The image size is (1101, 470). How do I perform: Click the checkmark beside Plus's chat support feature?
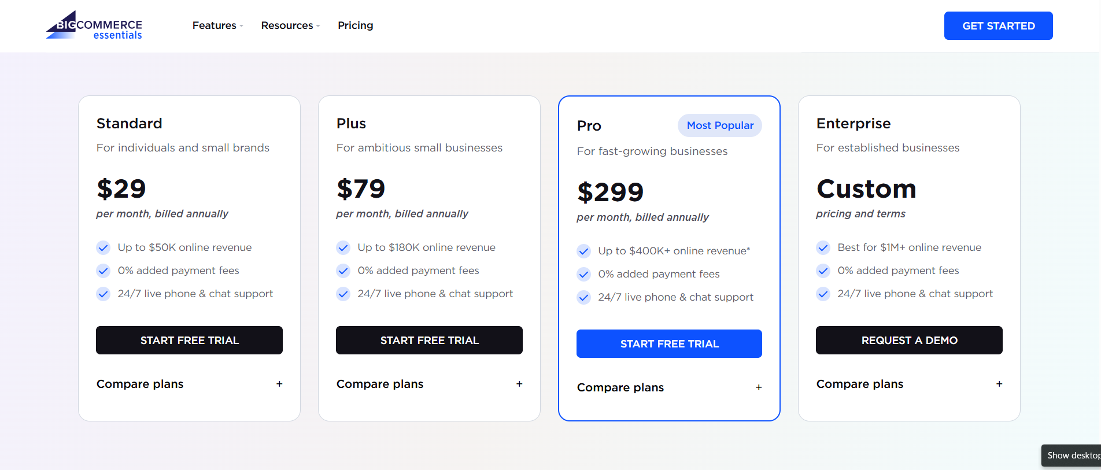(x=343, y=294)
